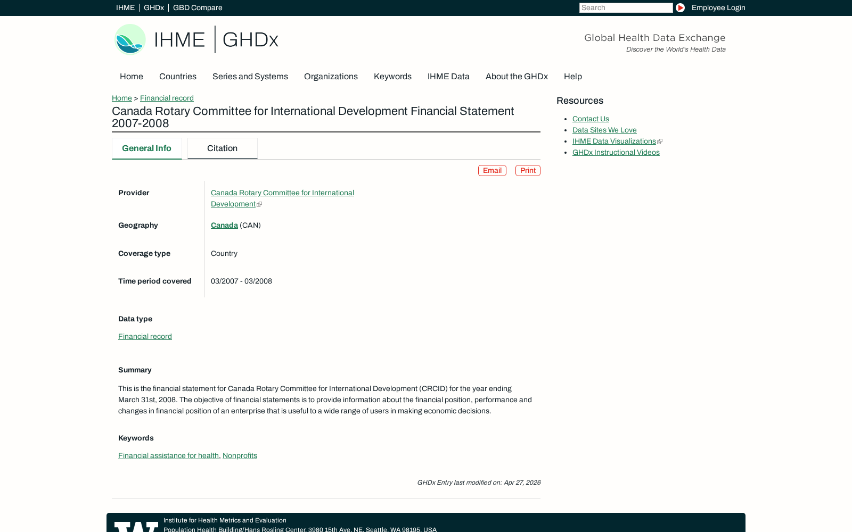The width and height of the screenshot is (852, 532).
Task: Click Financial record breadcrumb link
Action: point(167,98)
